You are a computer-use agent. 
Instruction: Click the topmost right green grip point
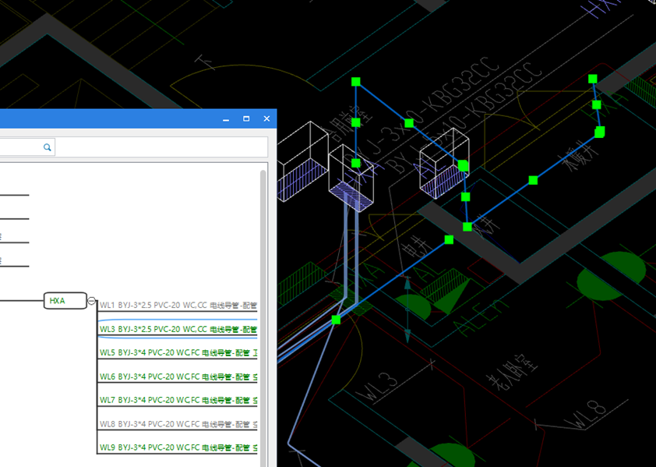592,79
